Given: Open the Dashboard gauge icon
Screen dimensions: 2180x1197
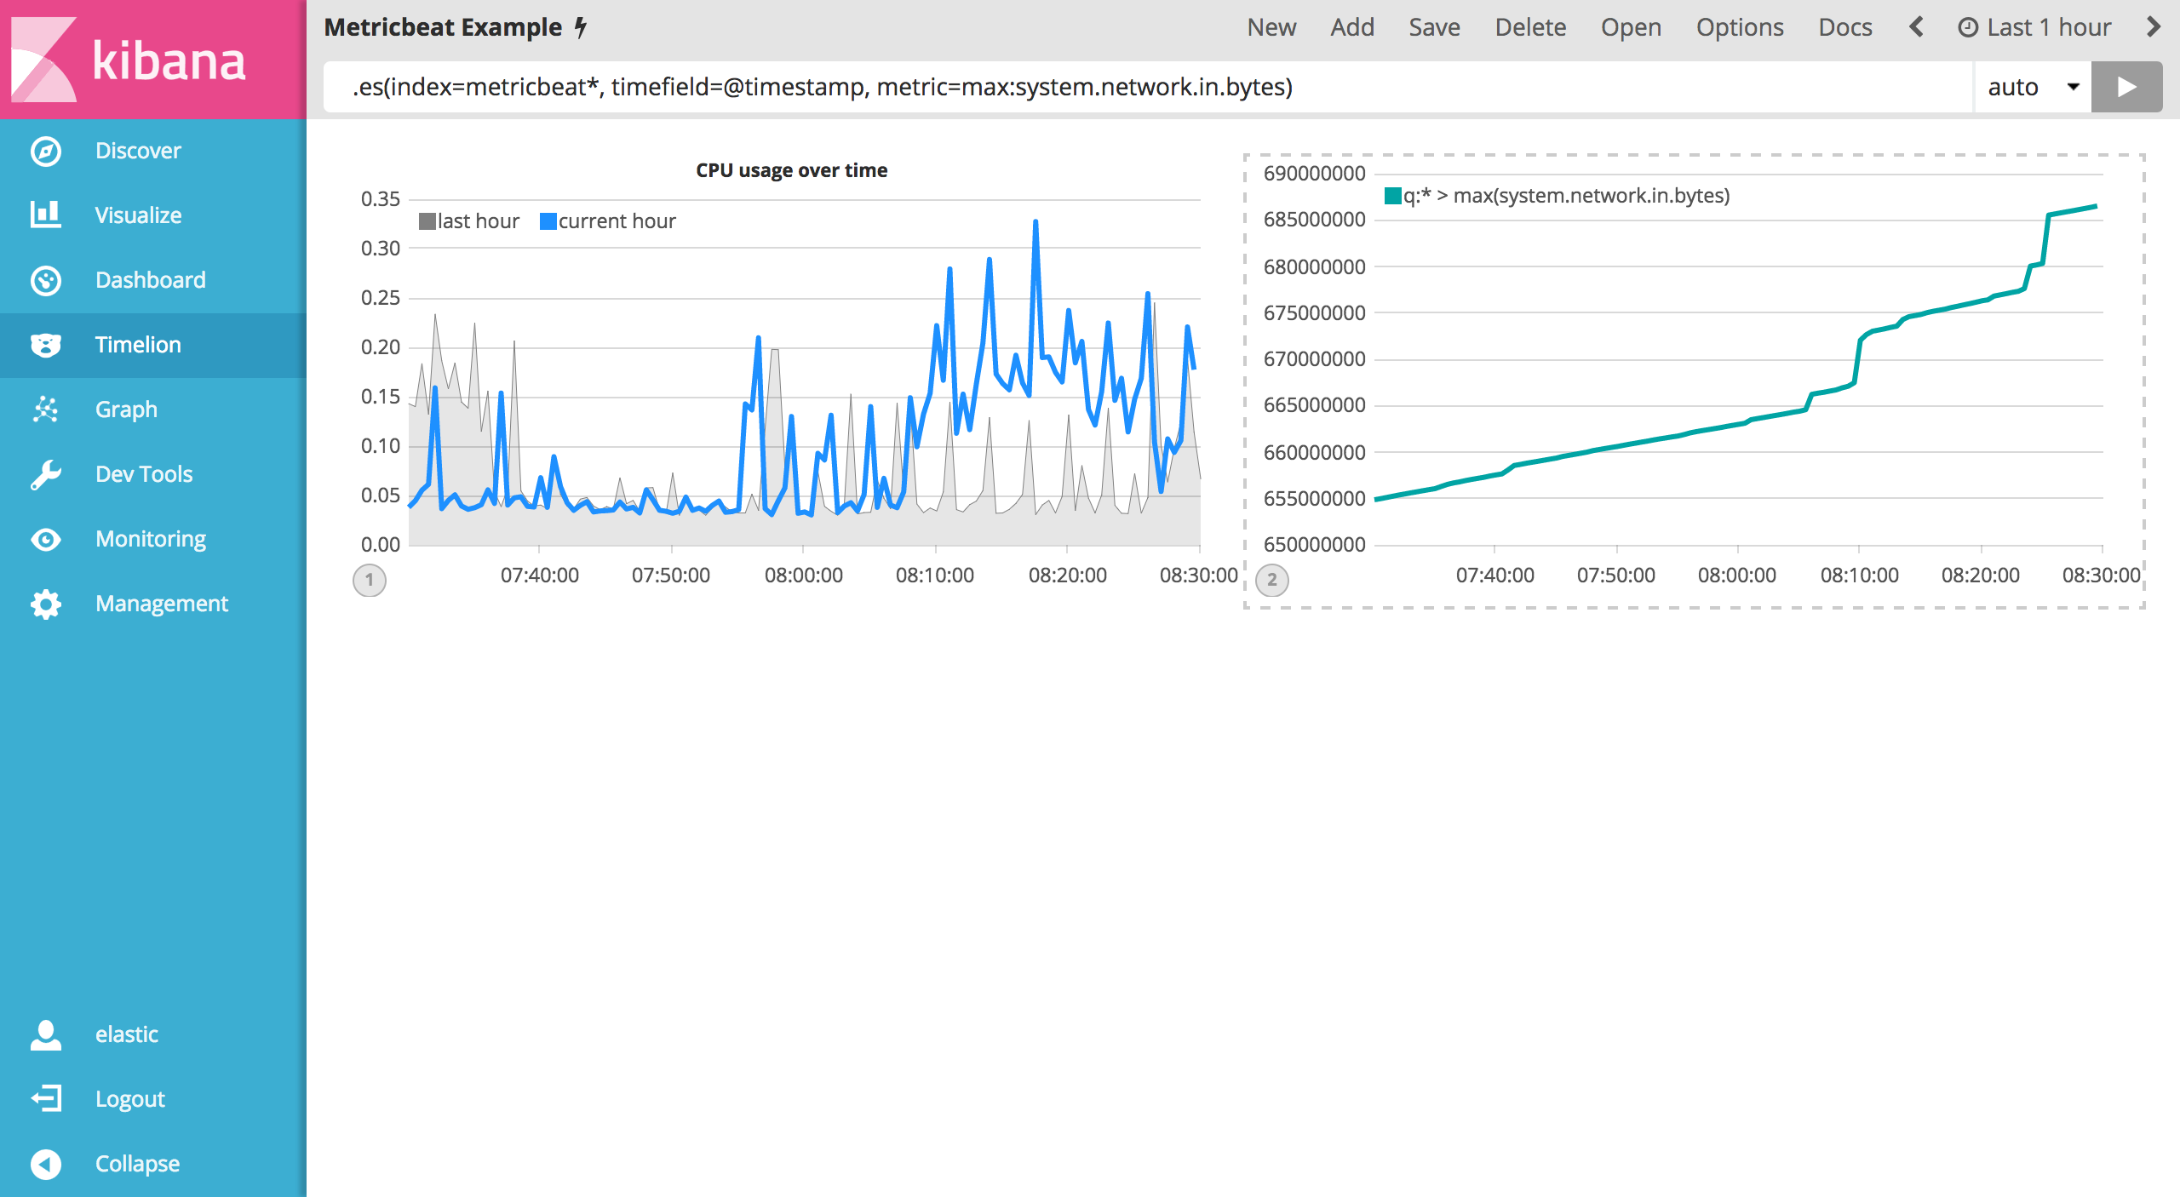Looking at the screenshot, I should (x=46, y=280).
